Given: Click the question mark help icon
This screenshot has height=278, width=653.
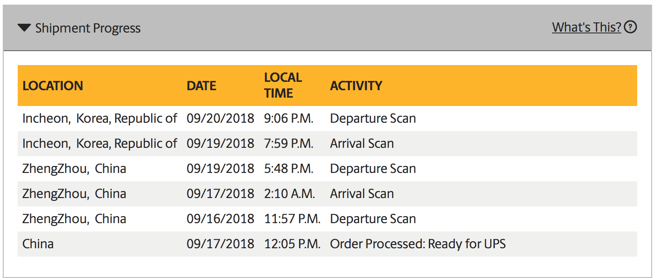Looking at the screenshot, I should pyautogui.click(x=630, y=27).
